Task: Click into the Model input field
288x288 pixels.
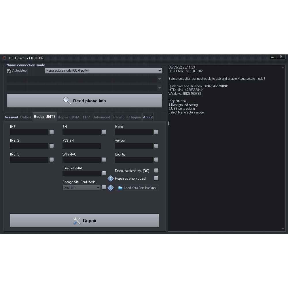Action: [134, 132]
